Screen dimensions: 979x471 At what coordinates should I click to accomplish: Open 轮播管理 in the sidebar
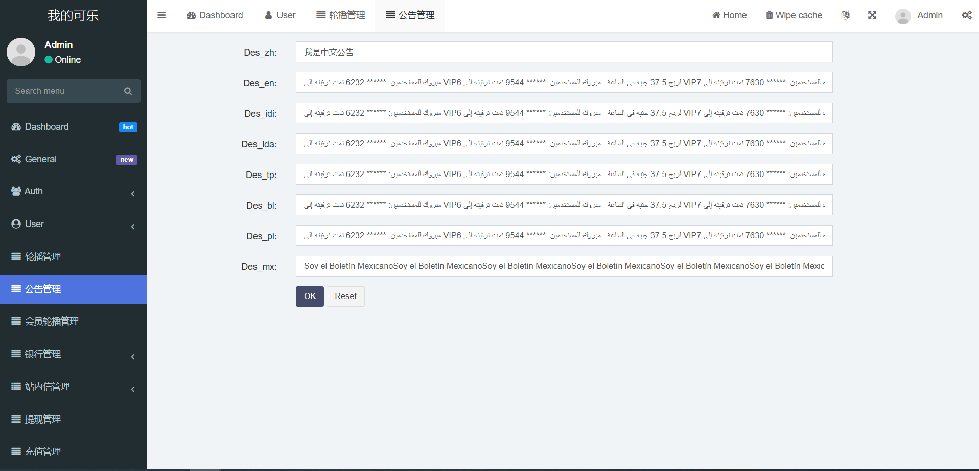(x=74, y=257)
